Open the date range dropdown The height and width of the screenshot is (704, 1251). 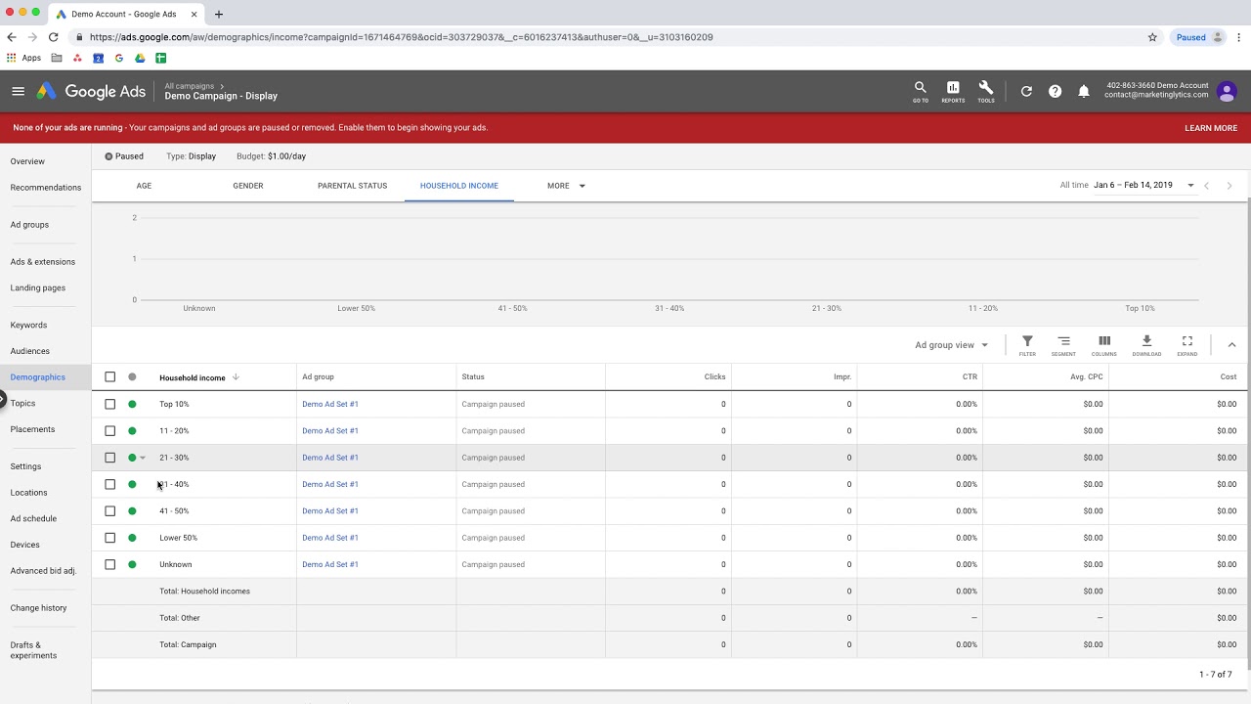click(1144, 185)
